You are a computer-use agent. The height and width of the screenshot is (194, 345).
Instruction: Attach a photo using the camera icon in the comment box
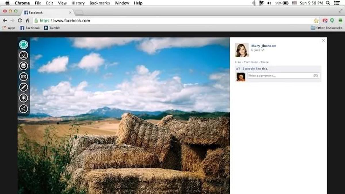tap(316, 76)
